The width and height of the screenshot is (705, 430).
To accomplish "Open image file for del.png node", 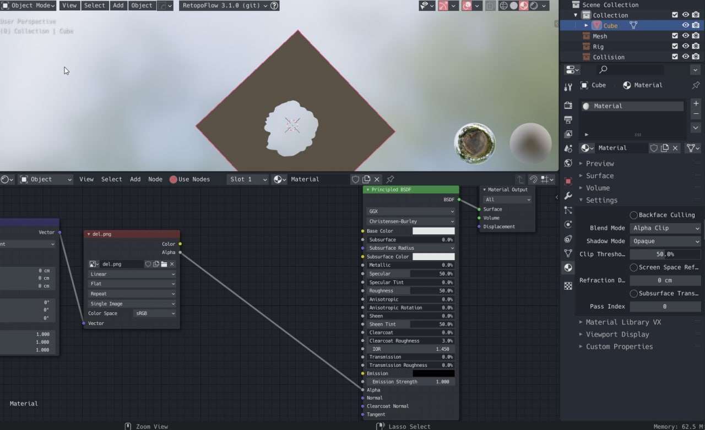I will pyautogui.click(x=164, y=264).
